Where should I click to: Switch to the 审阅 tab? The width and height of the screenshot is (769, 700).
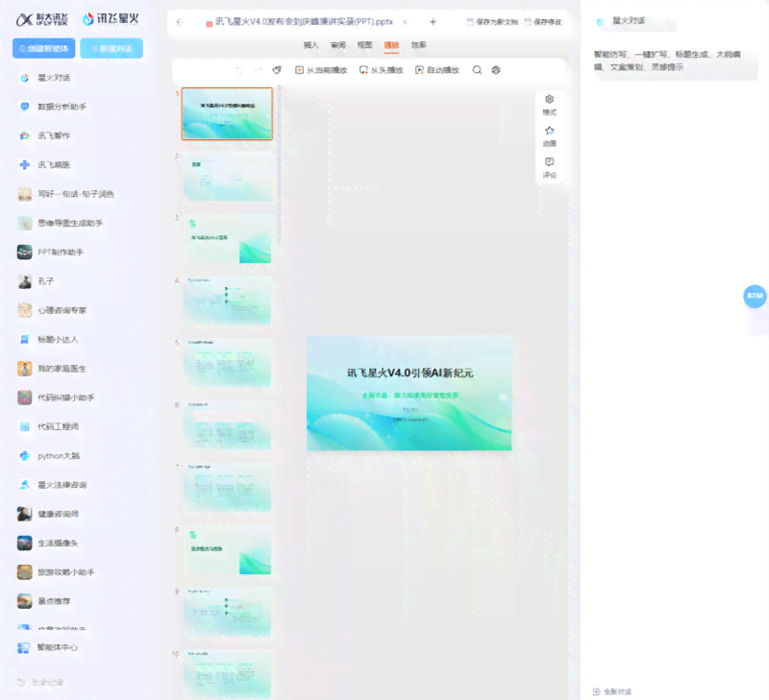(338, 45)
